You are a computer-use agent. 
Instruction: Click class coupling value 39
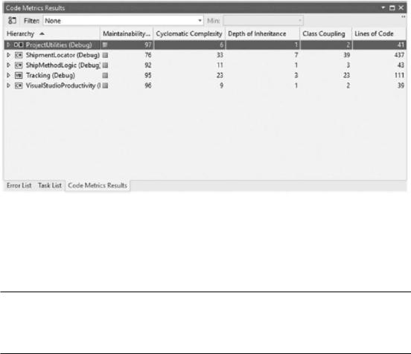pyautogui.click(x=346, y=55)
